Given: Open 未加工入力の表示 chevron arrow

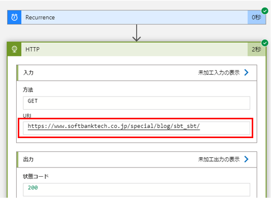Looking at the screenshot, I should [x=246, y=73].
